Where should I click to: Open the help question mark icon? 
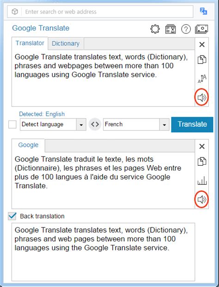[186, 29]
